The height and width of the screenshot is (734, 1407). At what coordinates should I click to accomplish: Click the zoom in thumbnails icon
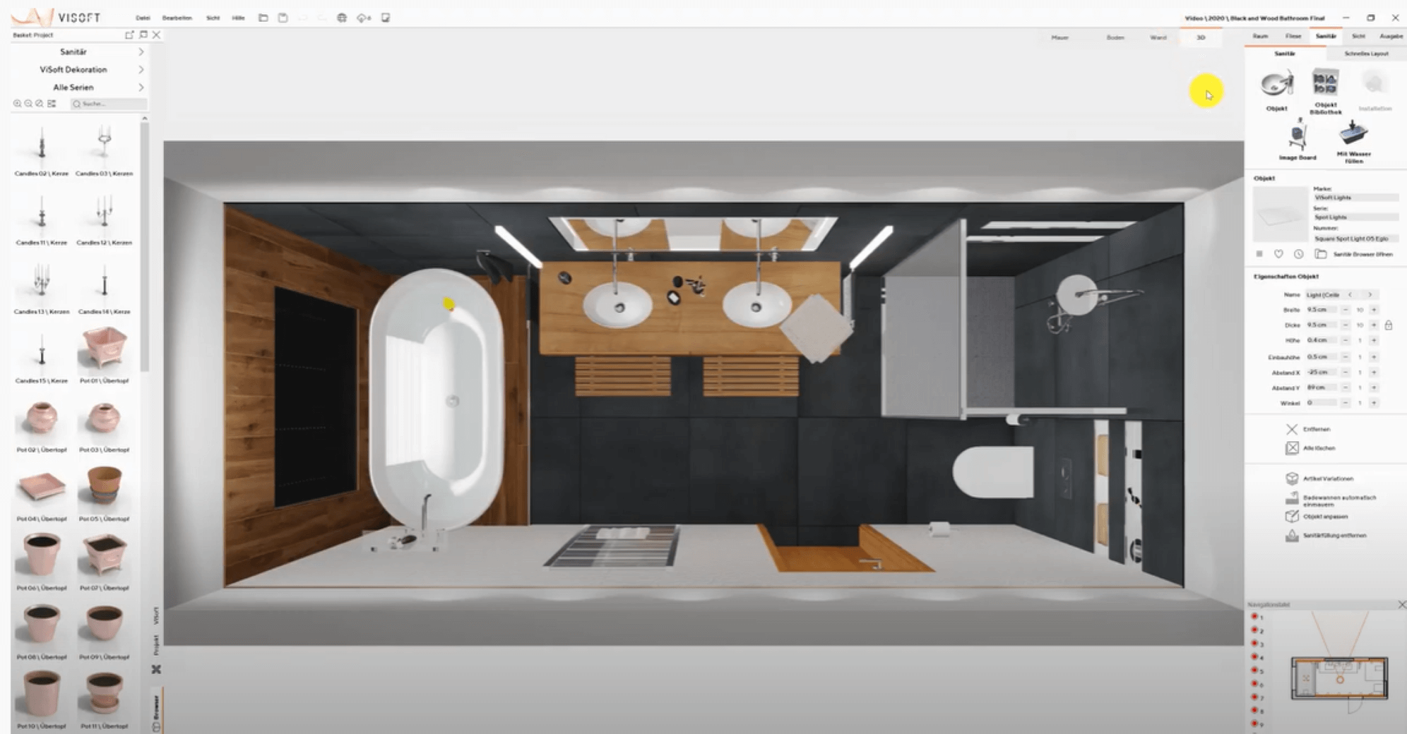click(x=17, y=104)
